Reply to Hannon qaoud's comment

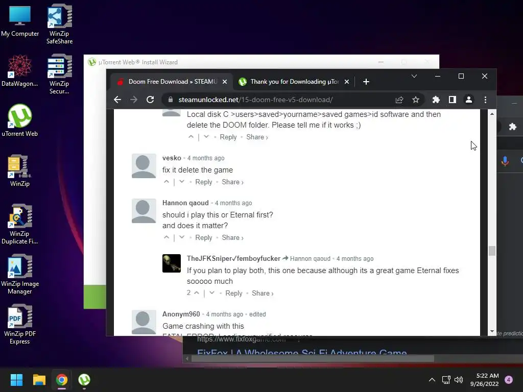[x=204, y=238]
